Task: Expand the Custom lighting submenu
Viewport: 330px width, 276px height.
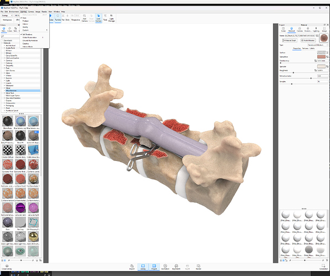Action: coord(25,30)
